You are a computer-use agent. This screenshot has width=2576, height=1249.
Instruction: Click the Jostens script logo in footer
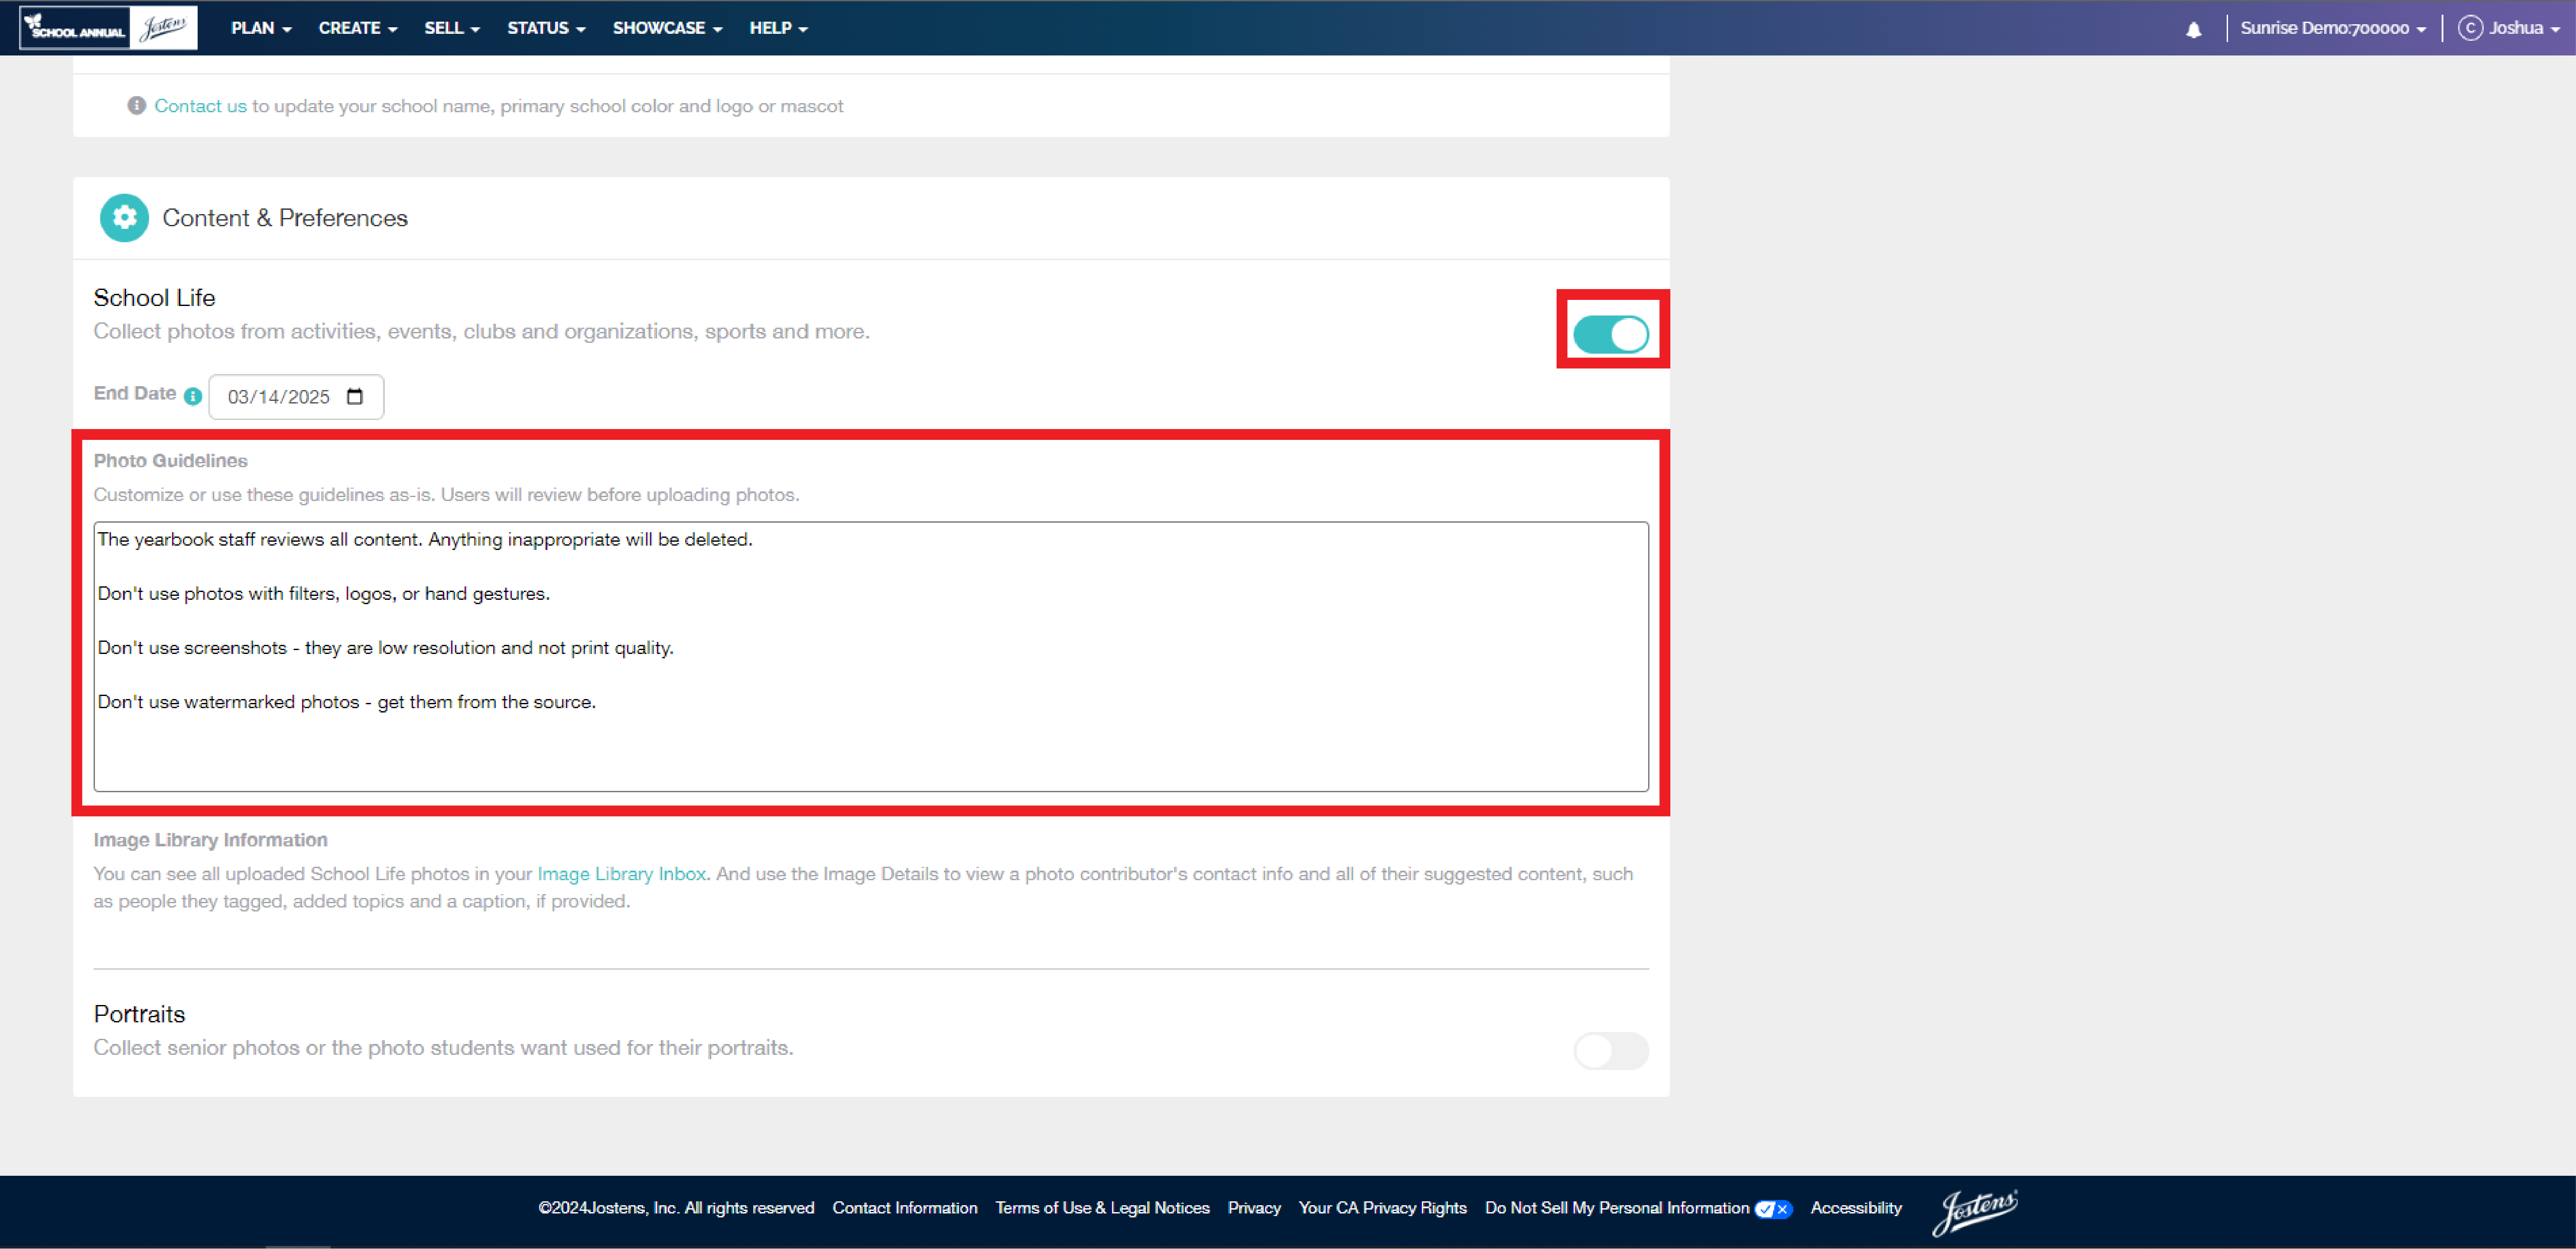(1975, 1212)
